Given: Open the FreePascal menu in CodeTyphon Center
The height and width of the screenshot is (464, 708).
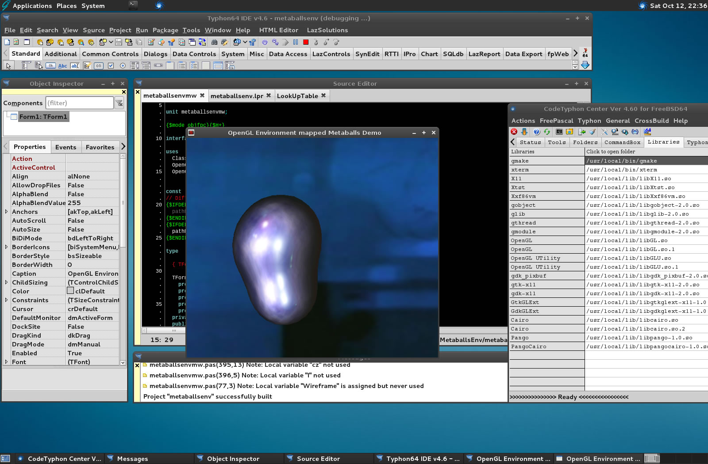Looking at the screenshot, I should pyautogui.click(x=556, y=121).
